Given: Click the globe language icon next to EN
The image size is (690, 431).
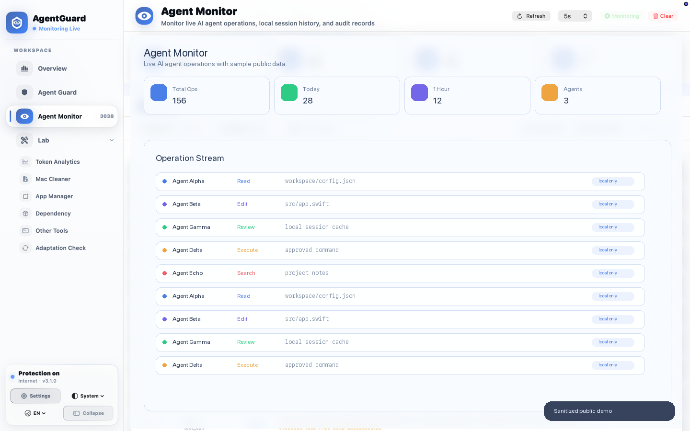Looking at the screenshot, I should click(28, 413).
